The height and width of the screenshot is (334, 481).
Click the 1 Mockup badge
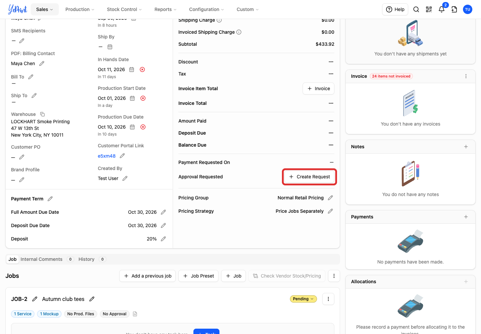coord(49,314)
